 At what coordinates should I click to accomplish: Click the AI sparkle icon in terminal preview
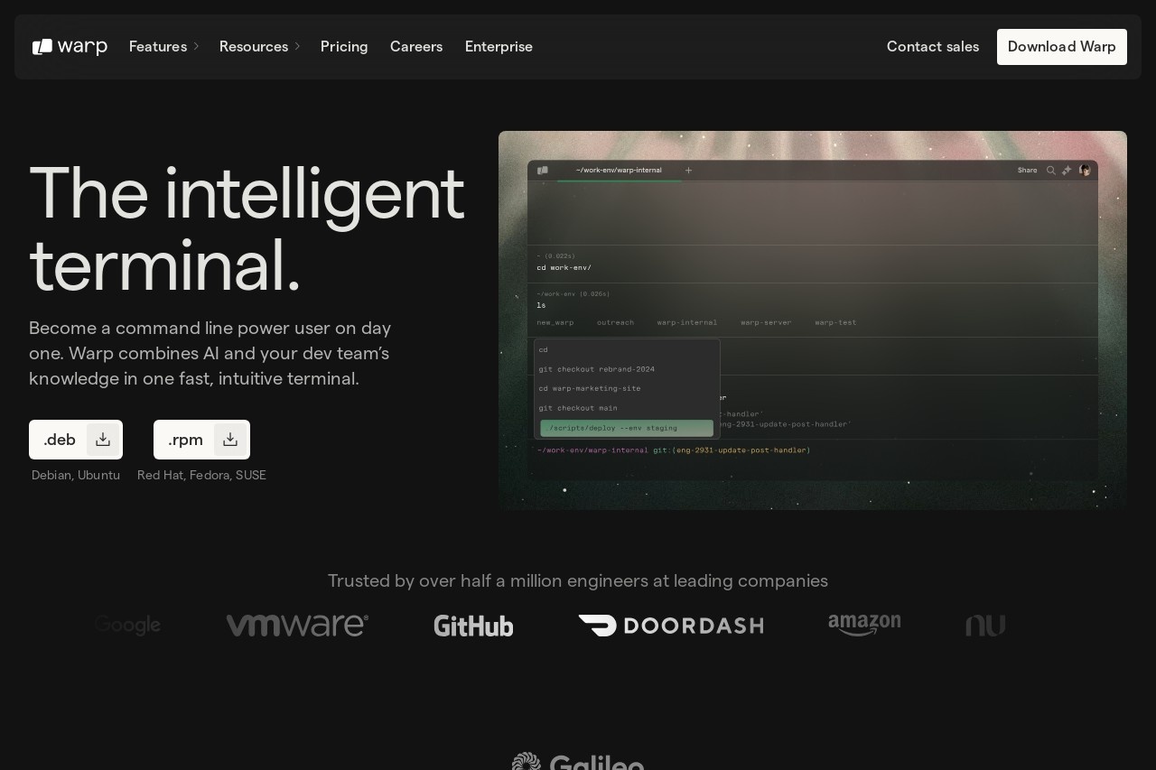tap(1067, 170)
